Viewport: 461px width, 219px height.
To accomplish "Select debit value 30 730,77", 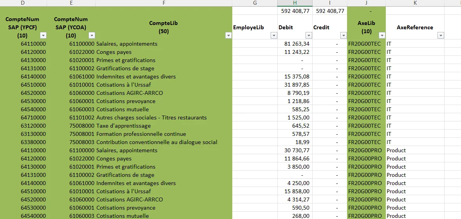I will tap(295, 150).
